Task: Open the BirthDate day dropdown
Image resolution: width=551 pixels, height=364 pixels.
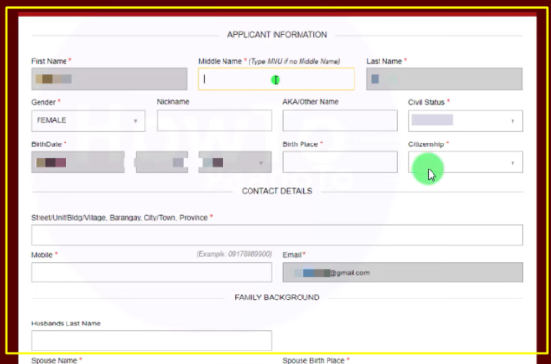Action: pyautogui.click(x=162, y=162)
